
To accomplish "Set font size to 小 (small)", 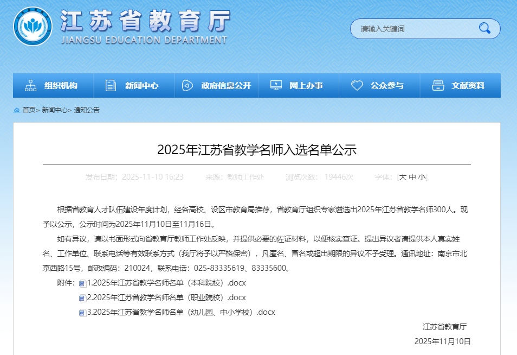I will [422, 177].
